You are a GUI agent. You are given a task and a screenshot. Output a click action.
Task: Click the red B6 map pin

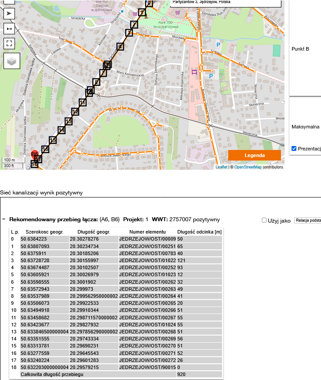[34, 154]
